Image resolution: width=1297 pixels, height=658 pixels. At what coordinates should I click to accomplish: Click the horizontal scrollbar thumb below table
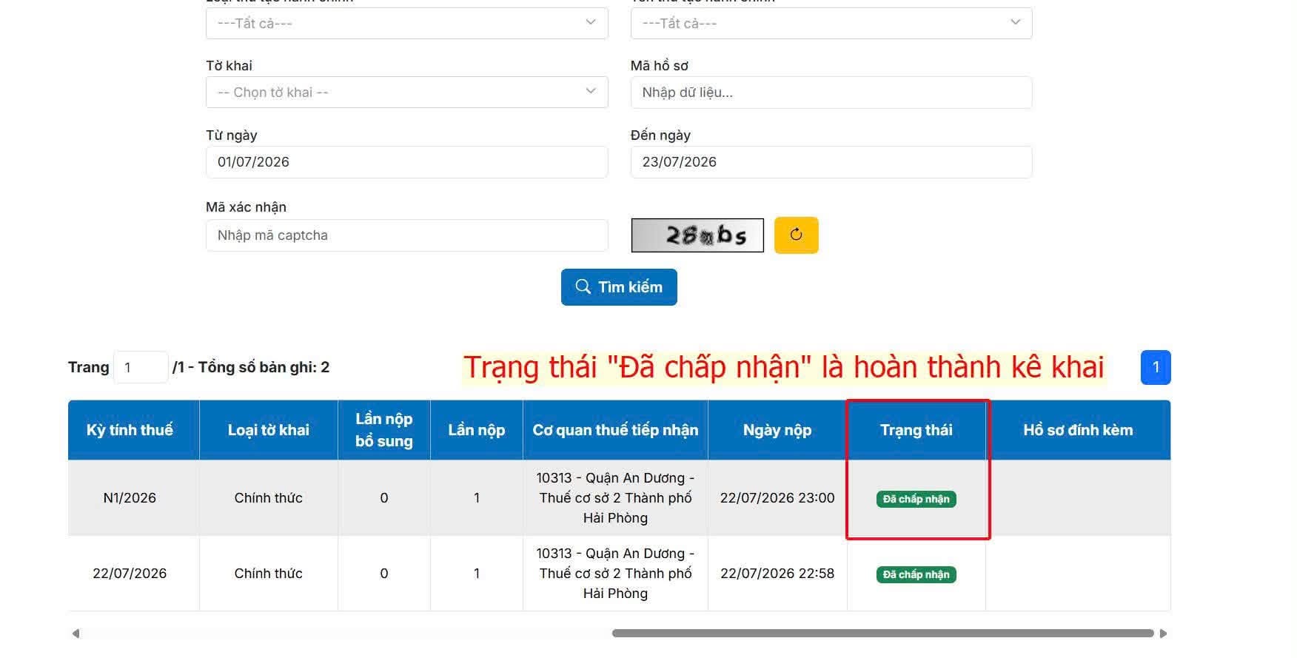pos(882,634)
